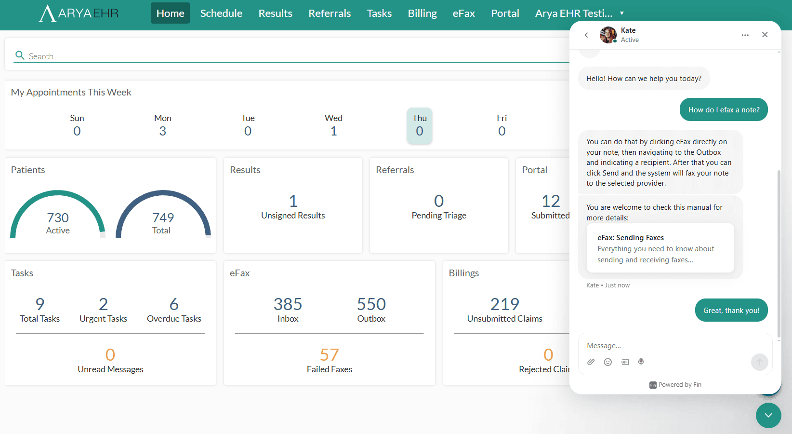792x434 pixels.
Task: Open the Billing menu
Action: point(422,13)
